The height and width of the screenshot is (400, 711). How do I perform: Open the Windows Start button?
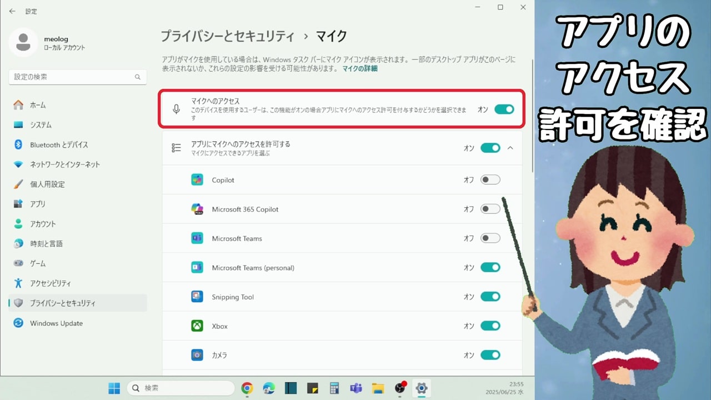click(114, 388)
